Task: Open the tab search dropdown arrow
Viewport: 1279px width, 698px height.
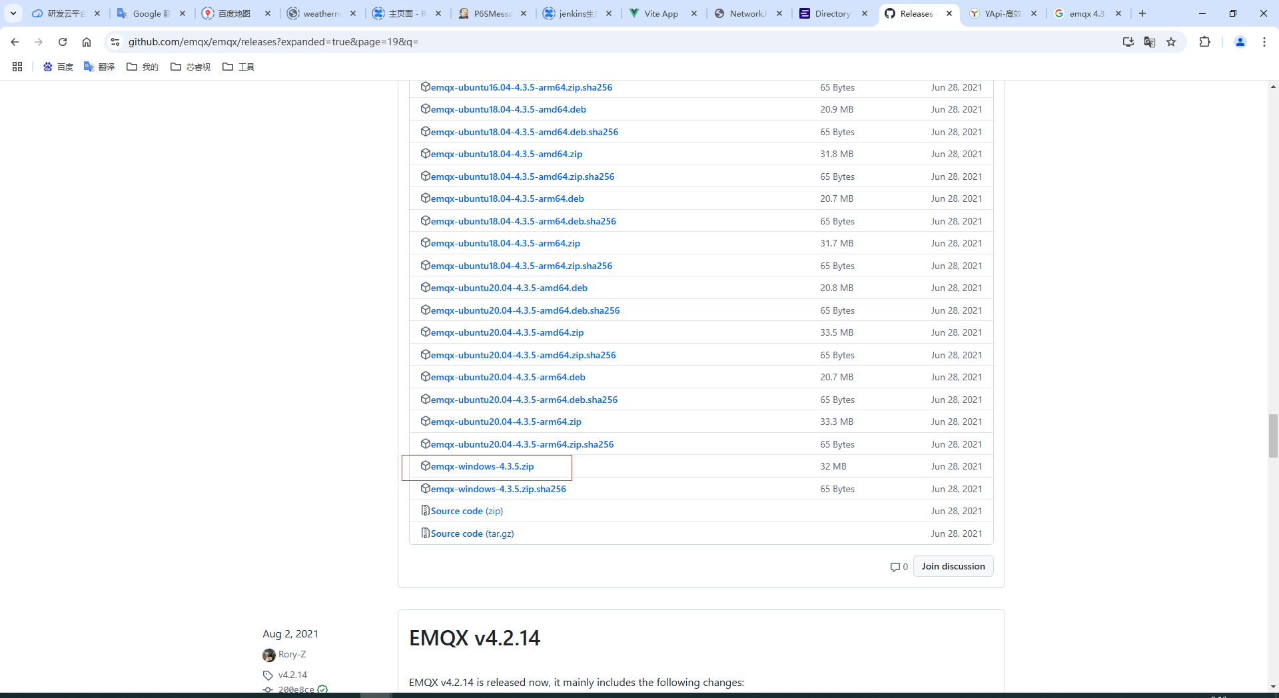Action: pyautogui.click(x=13, y=13)
